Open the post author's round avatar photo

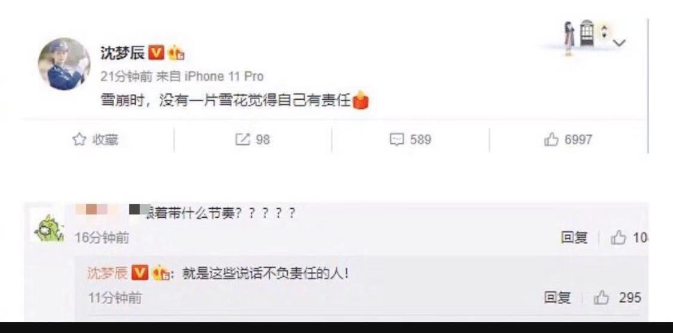tap(64, 64)
